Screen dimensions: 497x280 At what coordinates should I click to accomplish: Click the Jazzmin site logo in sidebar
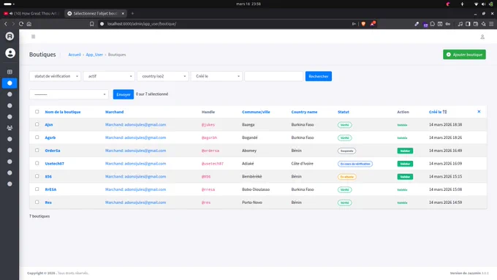10,36
